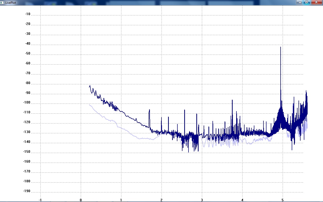Select the 1 label on horizontal axis
The width and height of the screenshot is (323, 202).
[x=121, y=200]
